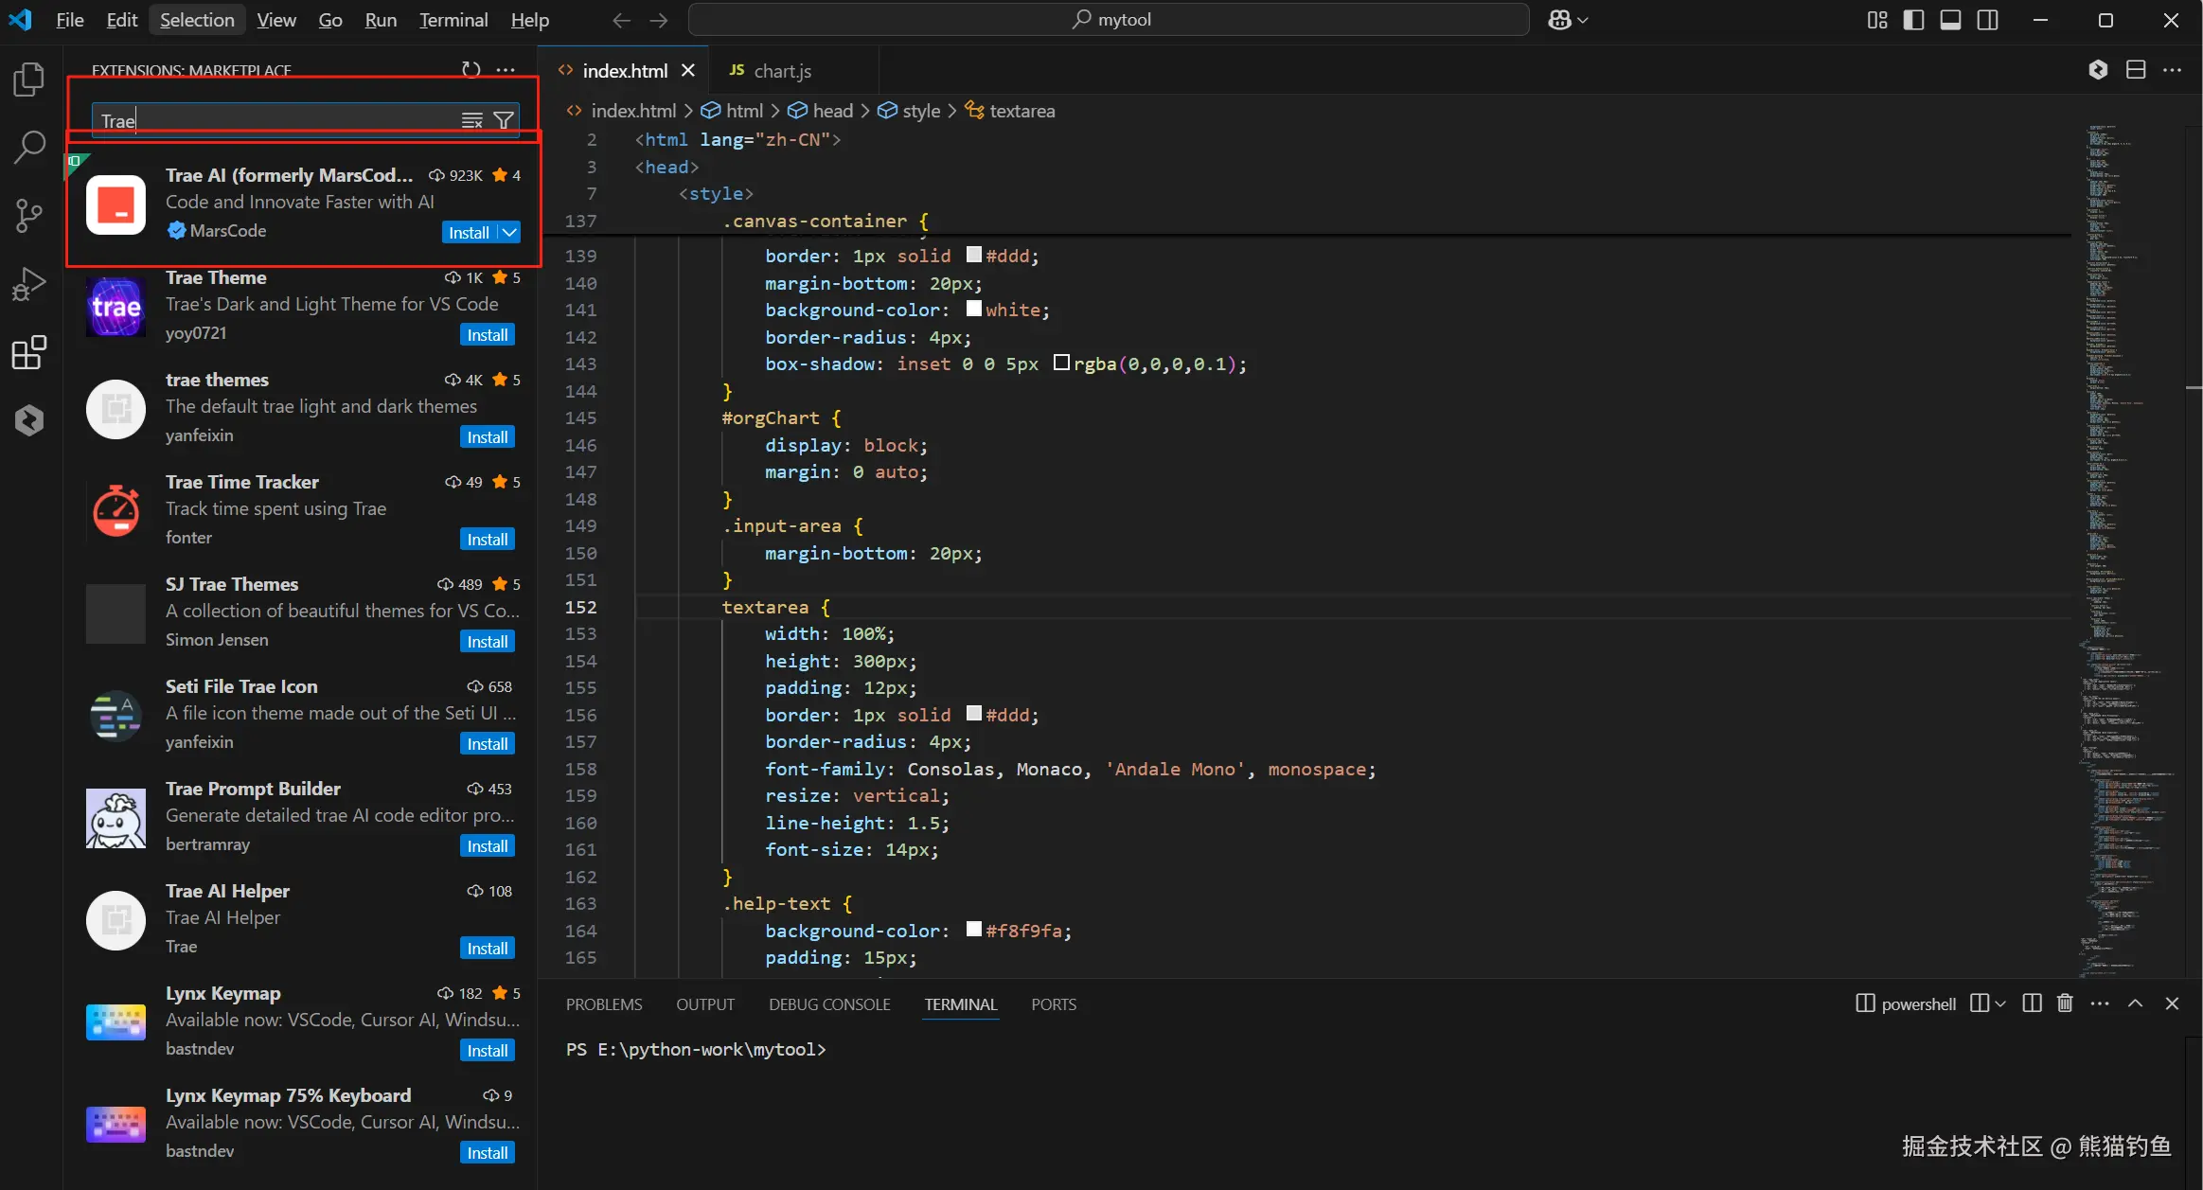Clear extensions search results icon

point(471,120)
